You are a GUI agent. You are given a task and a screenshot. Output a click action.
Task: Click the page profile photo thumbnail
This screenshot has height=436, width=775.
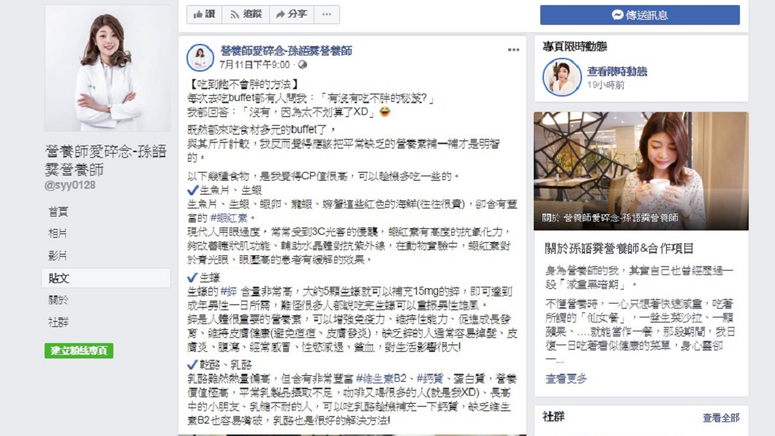[x=107, y=68]
